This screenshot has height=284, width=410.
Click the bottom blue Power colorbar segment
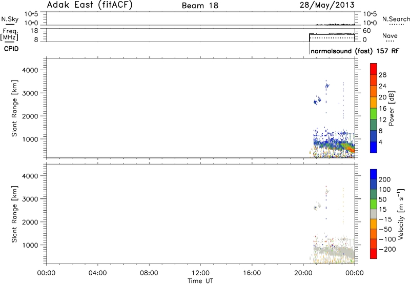click(x=374, y=147)
